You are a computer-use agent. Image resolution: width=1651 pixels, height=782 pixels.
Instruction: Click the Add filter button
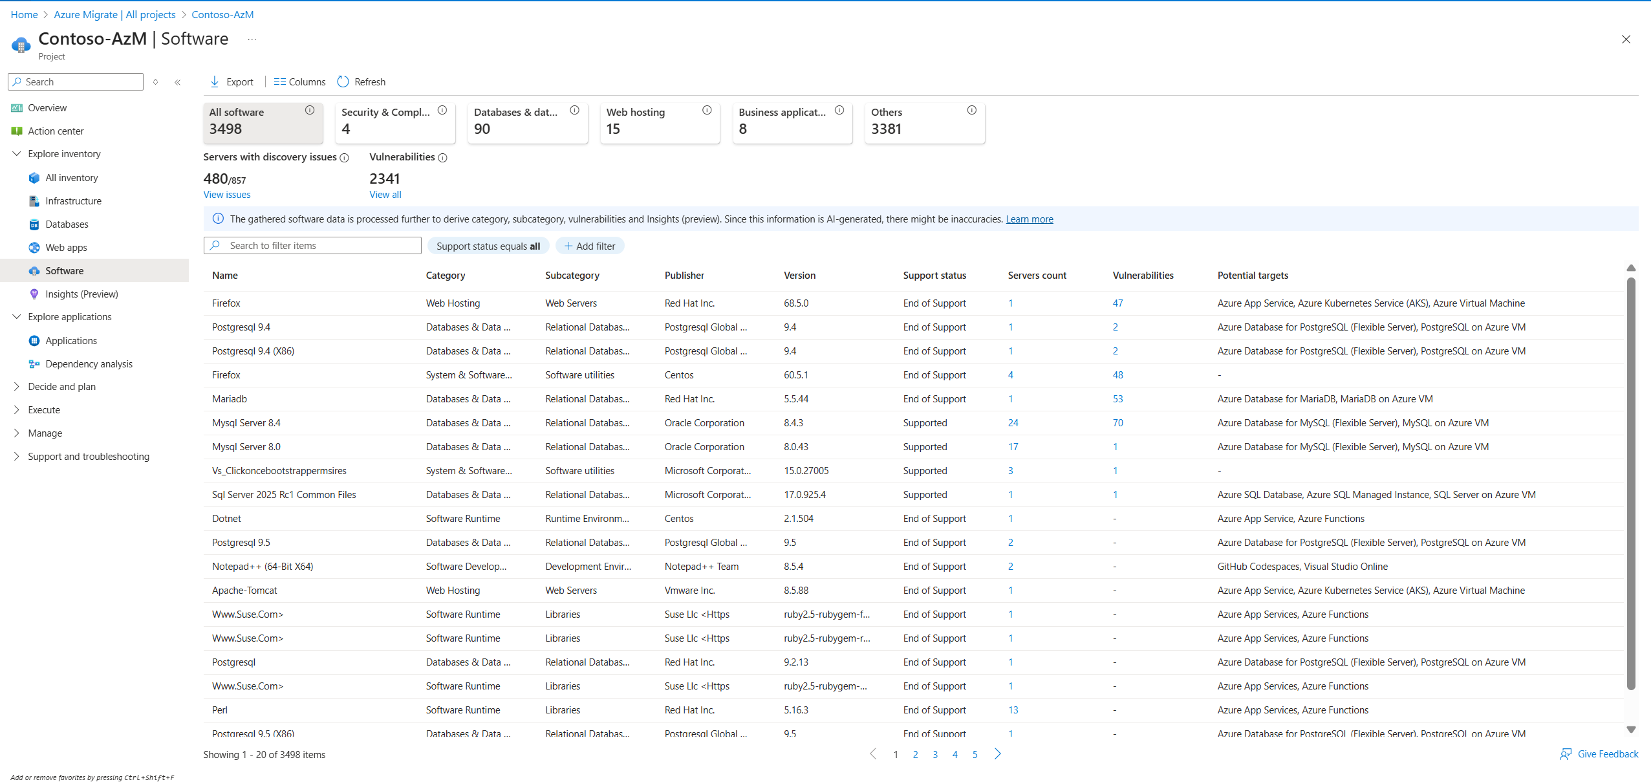click(x=590, y=246)
